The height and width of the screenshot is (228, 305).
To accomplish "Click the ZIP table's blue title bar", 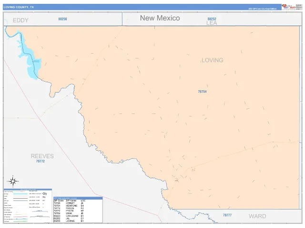I will click(x=78, y=198).
